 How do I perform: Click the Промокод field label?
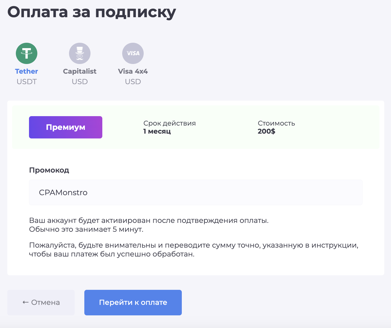pos(49,170)
